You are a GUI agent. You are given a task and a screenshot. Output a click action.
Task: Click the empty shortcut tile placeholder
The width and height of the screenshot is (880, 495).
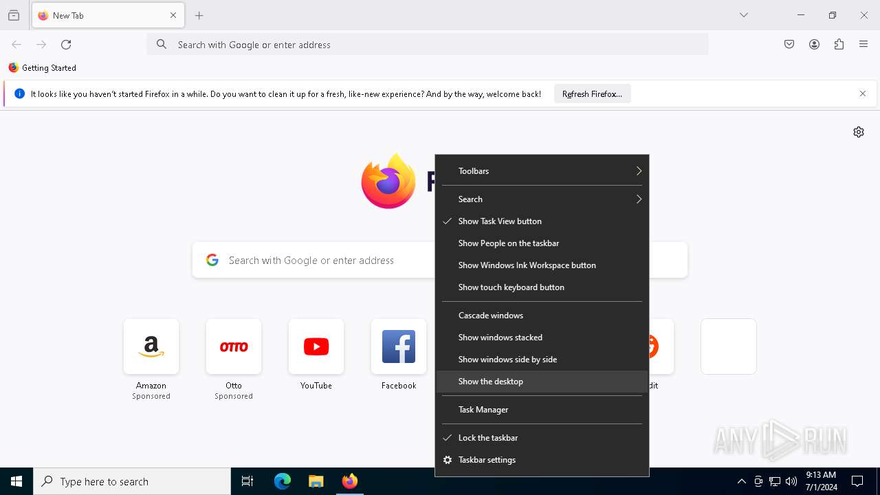pos(729,346)
